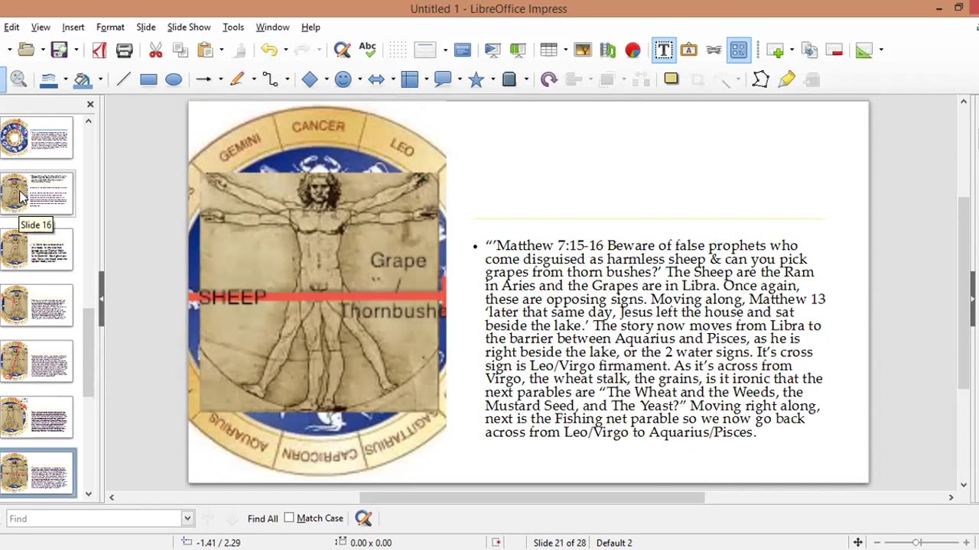Open the Tools menu
This screenshot has width=979, height=550.
[233, 27]
